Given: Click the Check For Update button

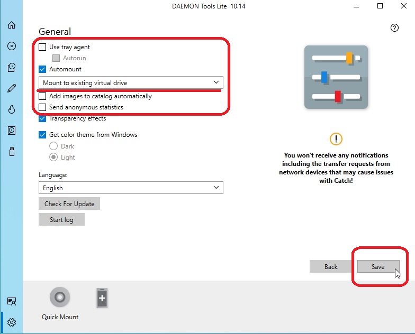Looking at the screenshot, I should click(x=69, y=203).
